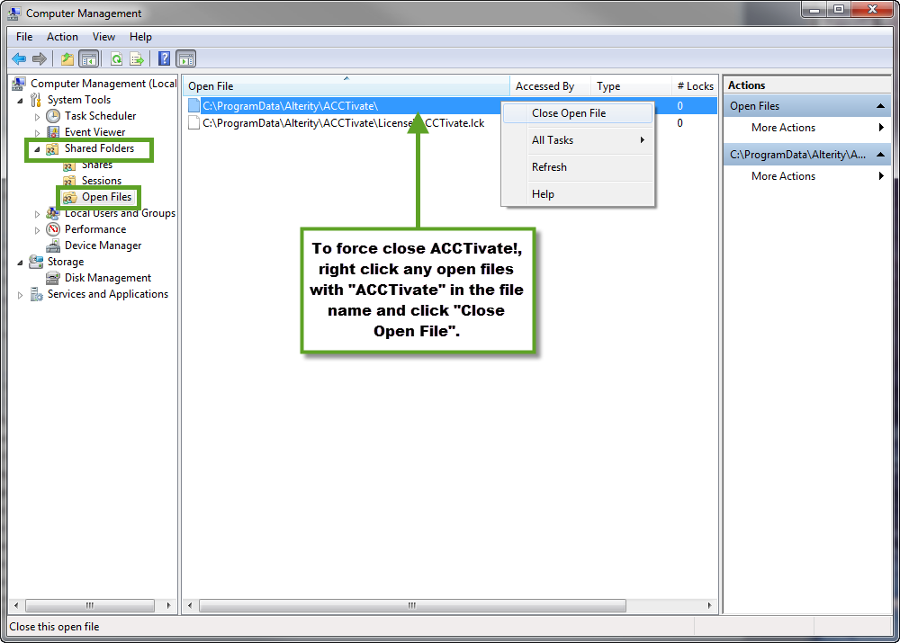
Task: Click the Event Viewer icon
Action: coord(53,132)
